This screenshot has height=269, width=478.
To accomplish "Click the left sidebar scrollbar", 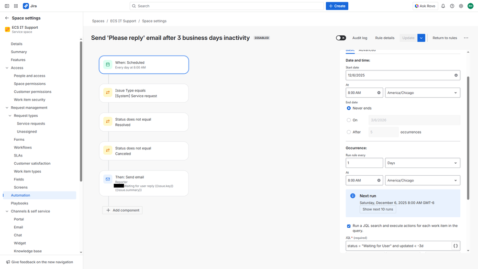I will pos(81,112).
